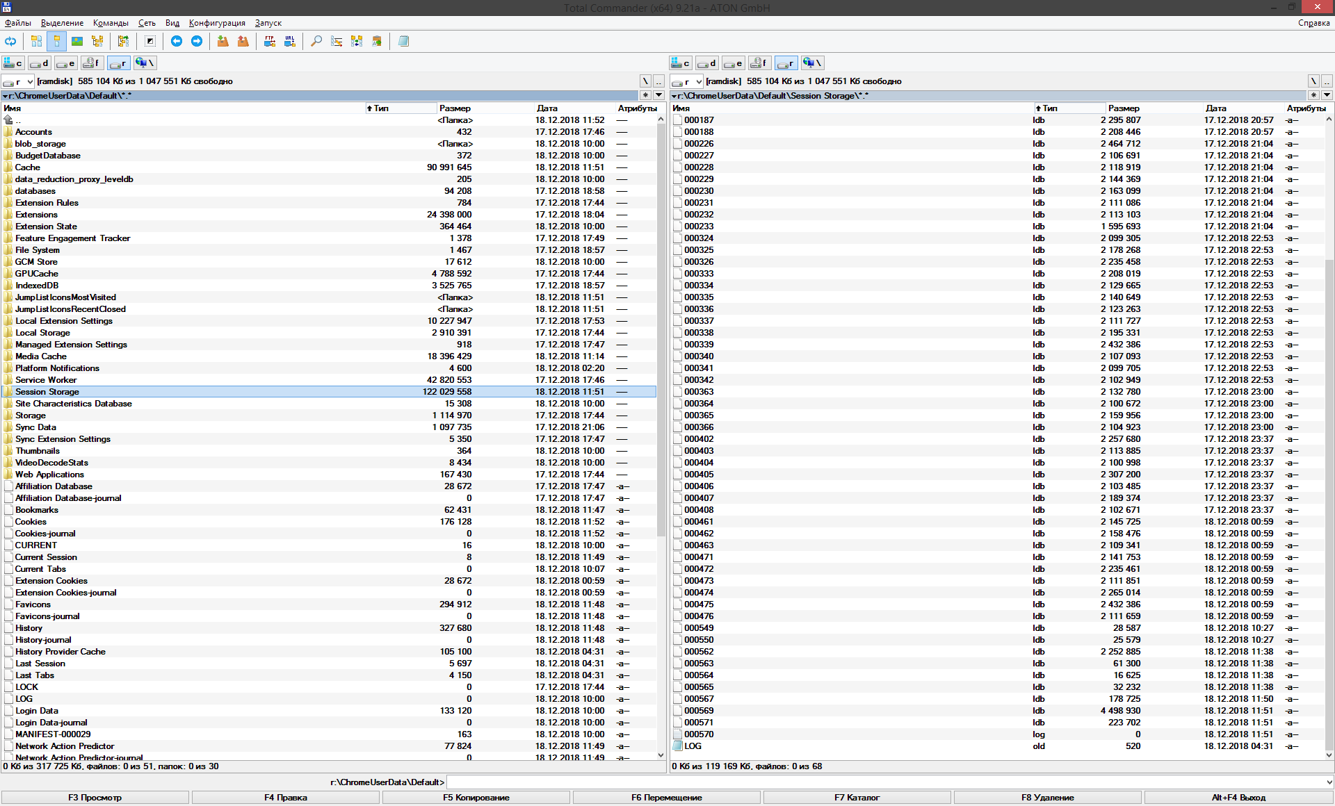This screenshot has height=806, width=1335.
Task: Open the new URL connection icon
Action: tap(289, 42)
